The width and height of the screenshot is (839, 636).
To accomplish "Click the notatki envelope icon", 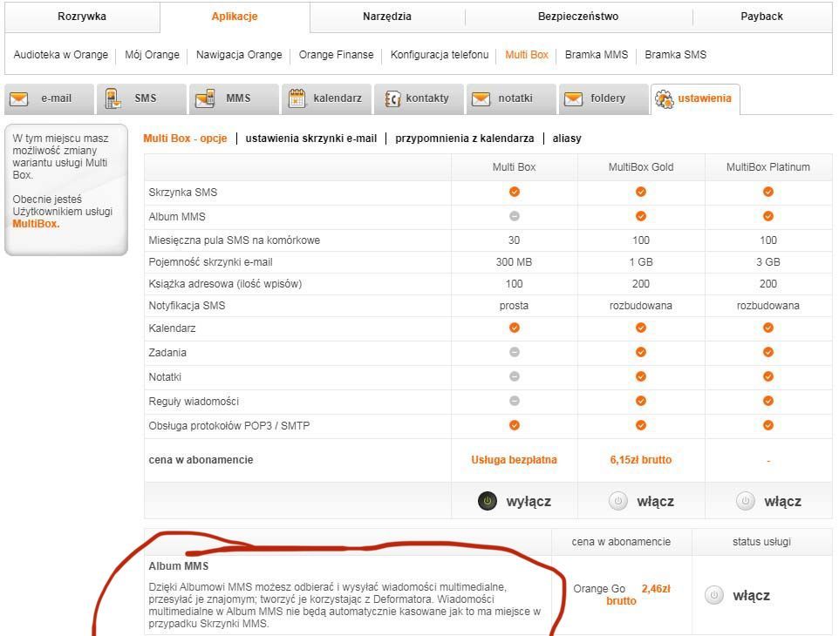I will (481, 98).
